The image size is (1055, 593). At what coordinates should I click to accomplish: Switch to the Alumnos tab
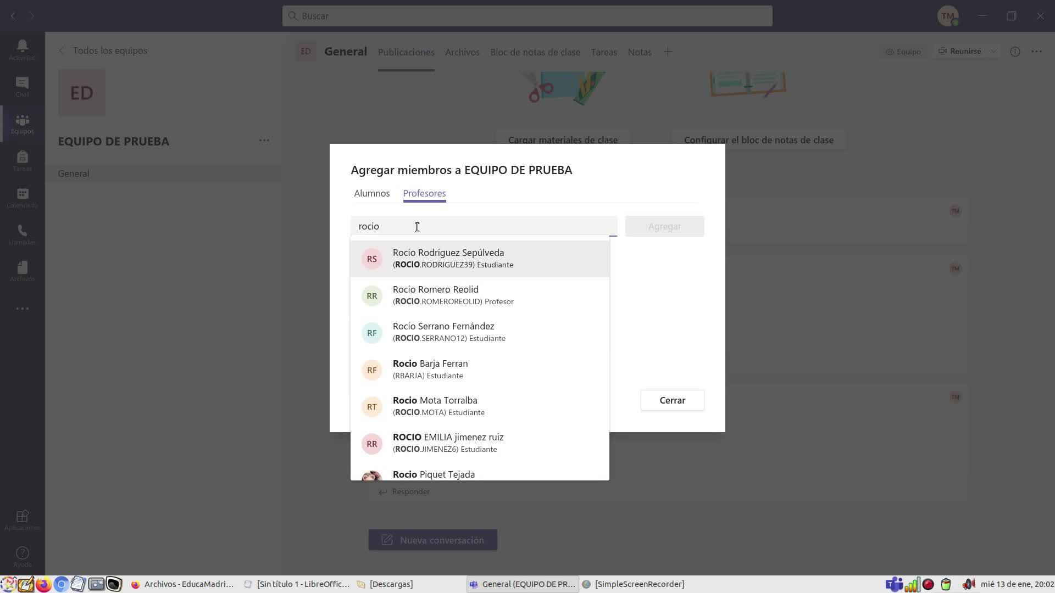tap(372, 193)
